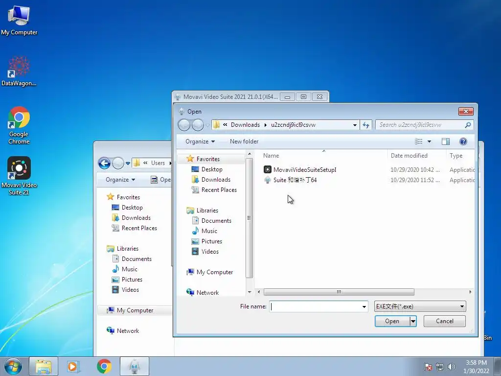Open DataWagon desktop shortcut
This screenshot has height=376, width=501.
(19, 71)
